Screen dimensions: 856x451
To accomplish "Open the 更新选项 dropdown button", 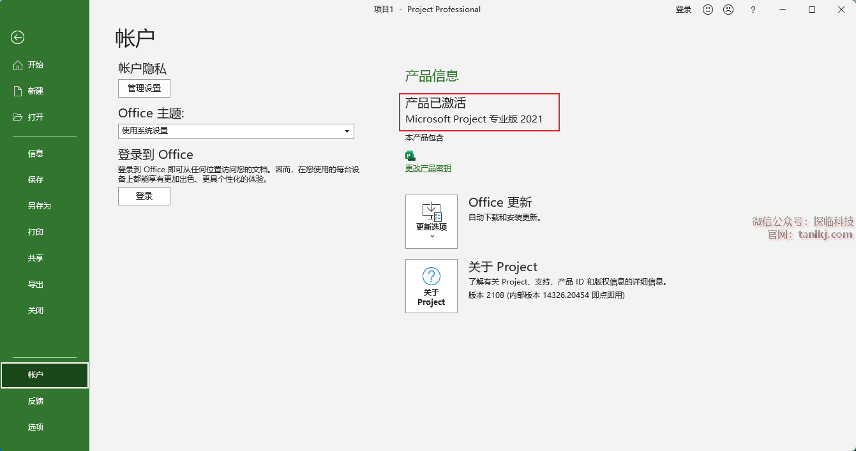I will tap(432, 221).
